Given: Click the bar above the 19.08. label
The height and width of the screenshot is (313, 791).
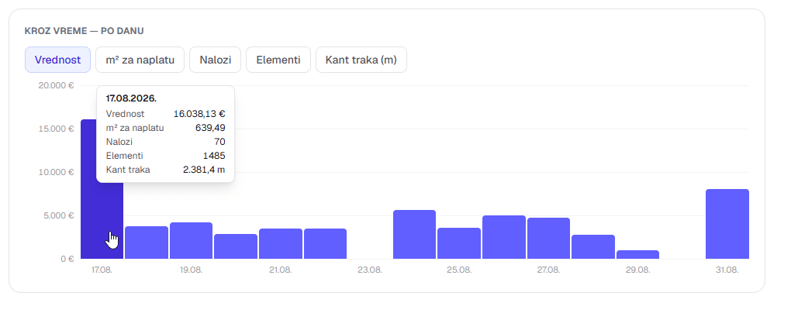Looking at the screenshot, I should 192,241.
